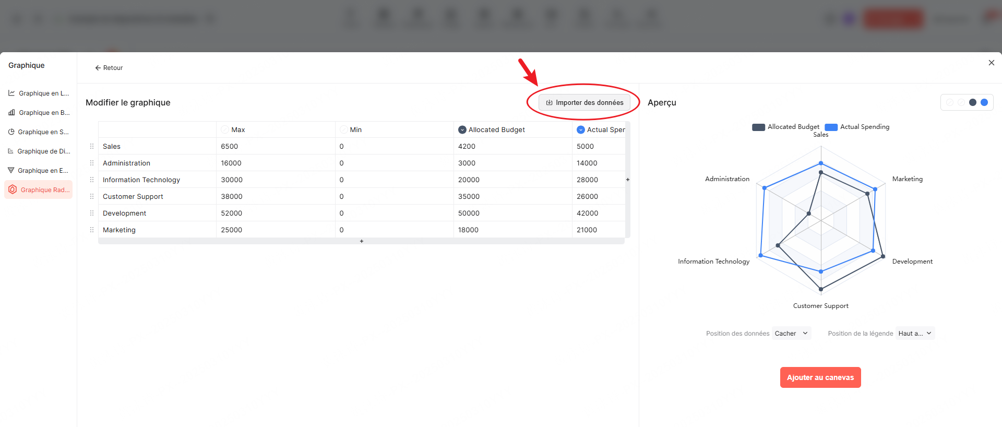Screen dimensions: 1002x427
Task: Select the pie chart icon in sidebar
Action: [11, 132]
